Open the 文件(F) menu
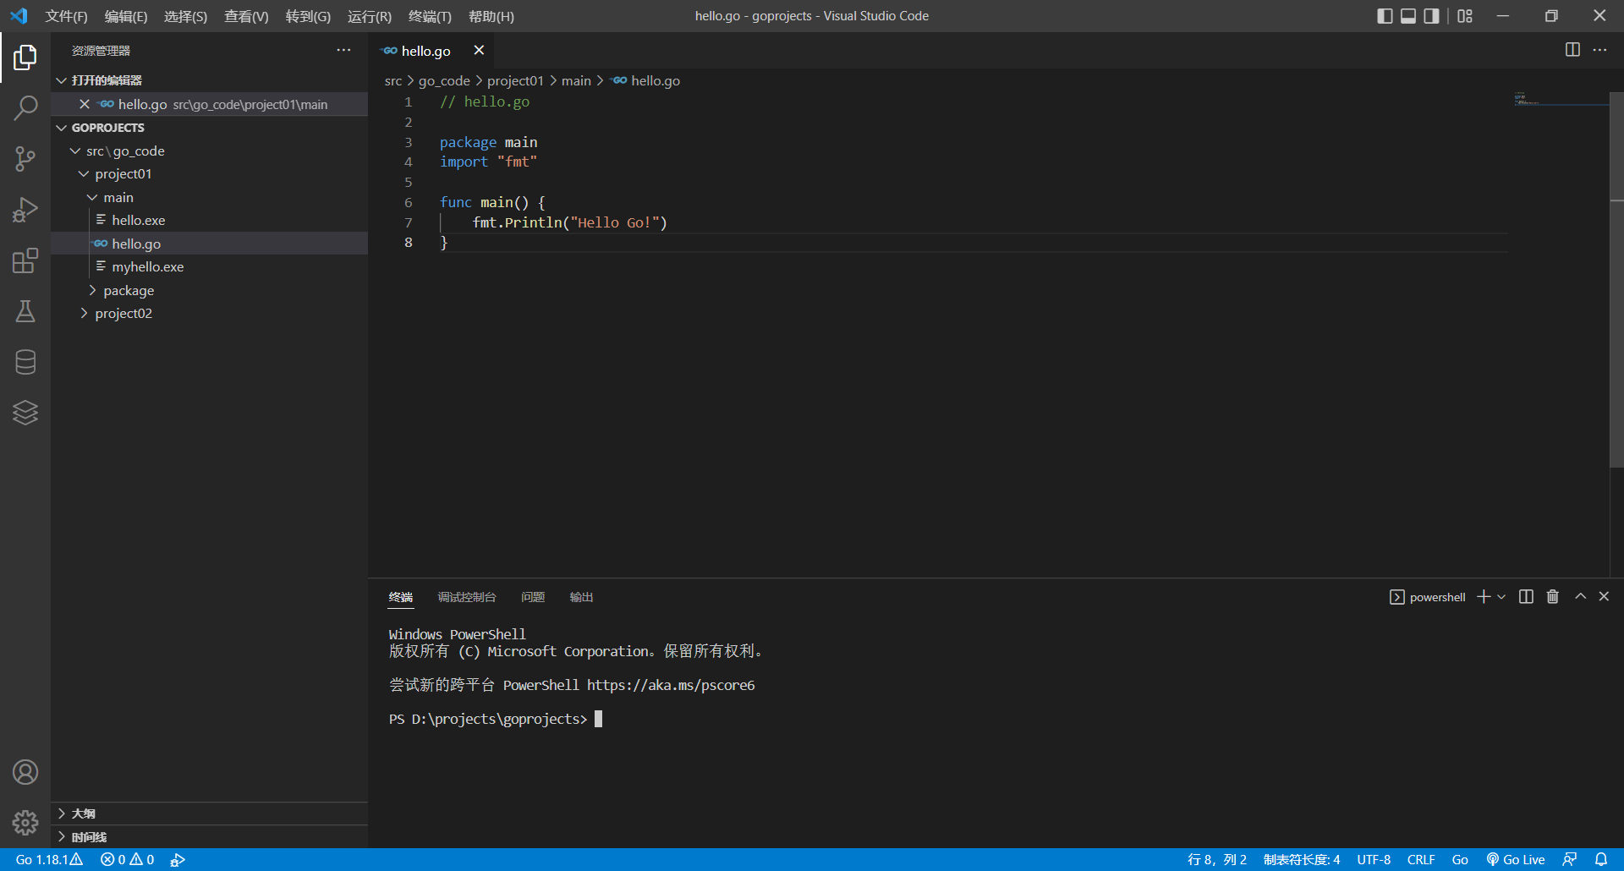Screen dimensions: 1624x871 click(x=66, y=16)
